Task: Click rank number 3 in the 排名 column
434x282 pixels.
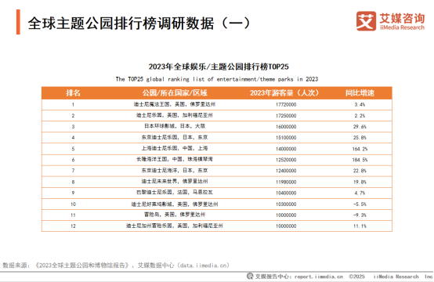Action: [x=73, y=127]
